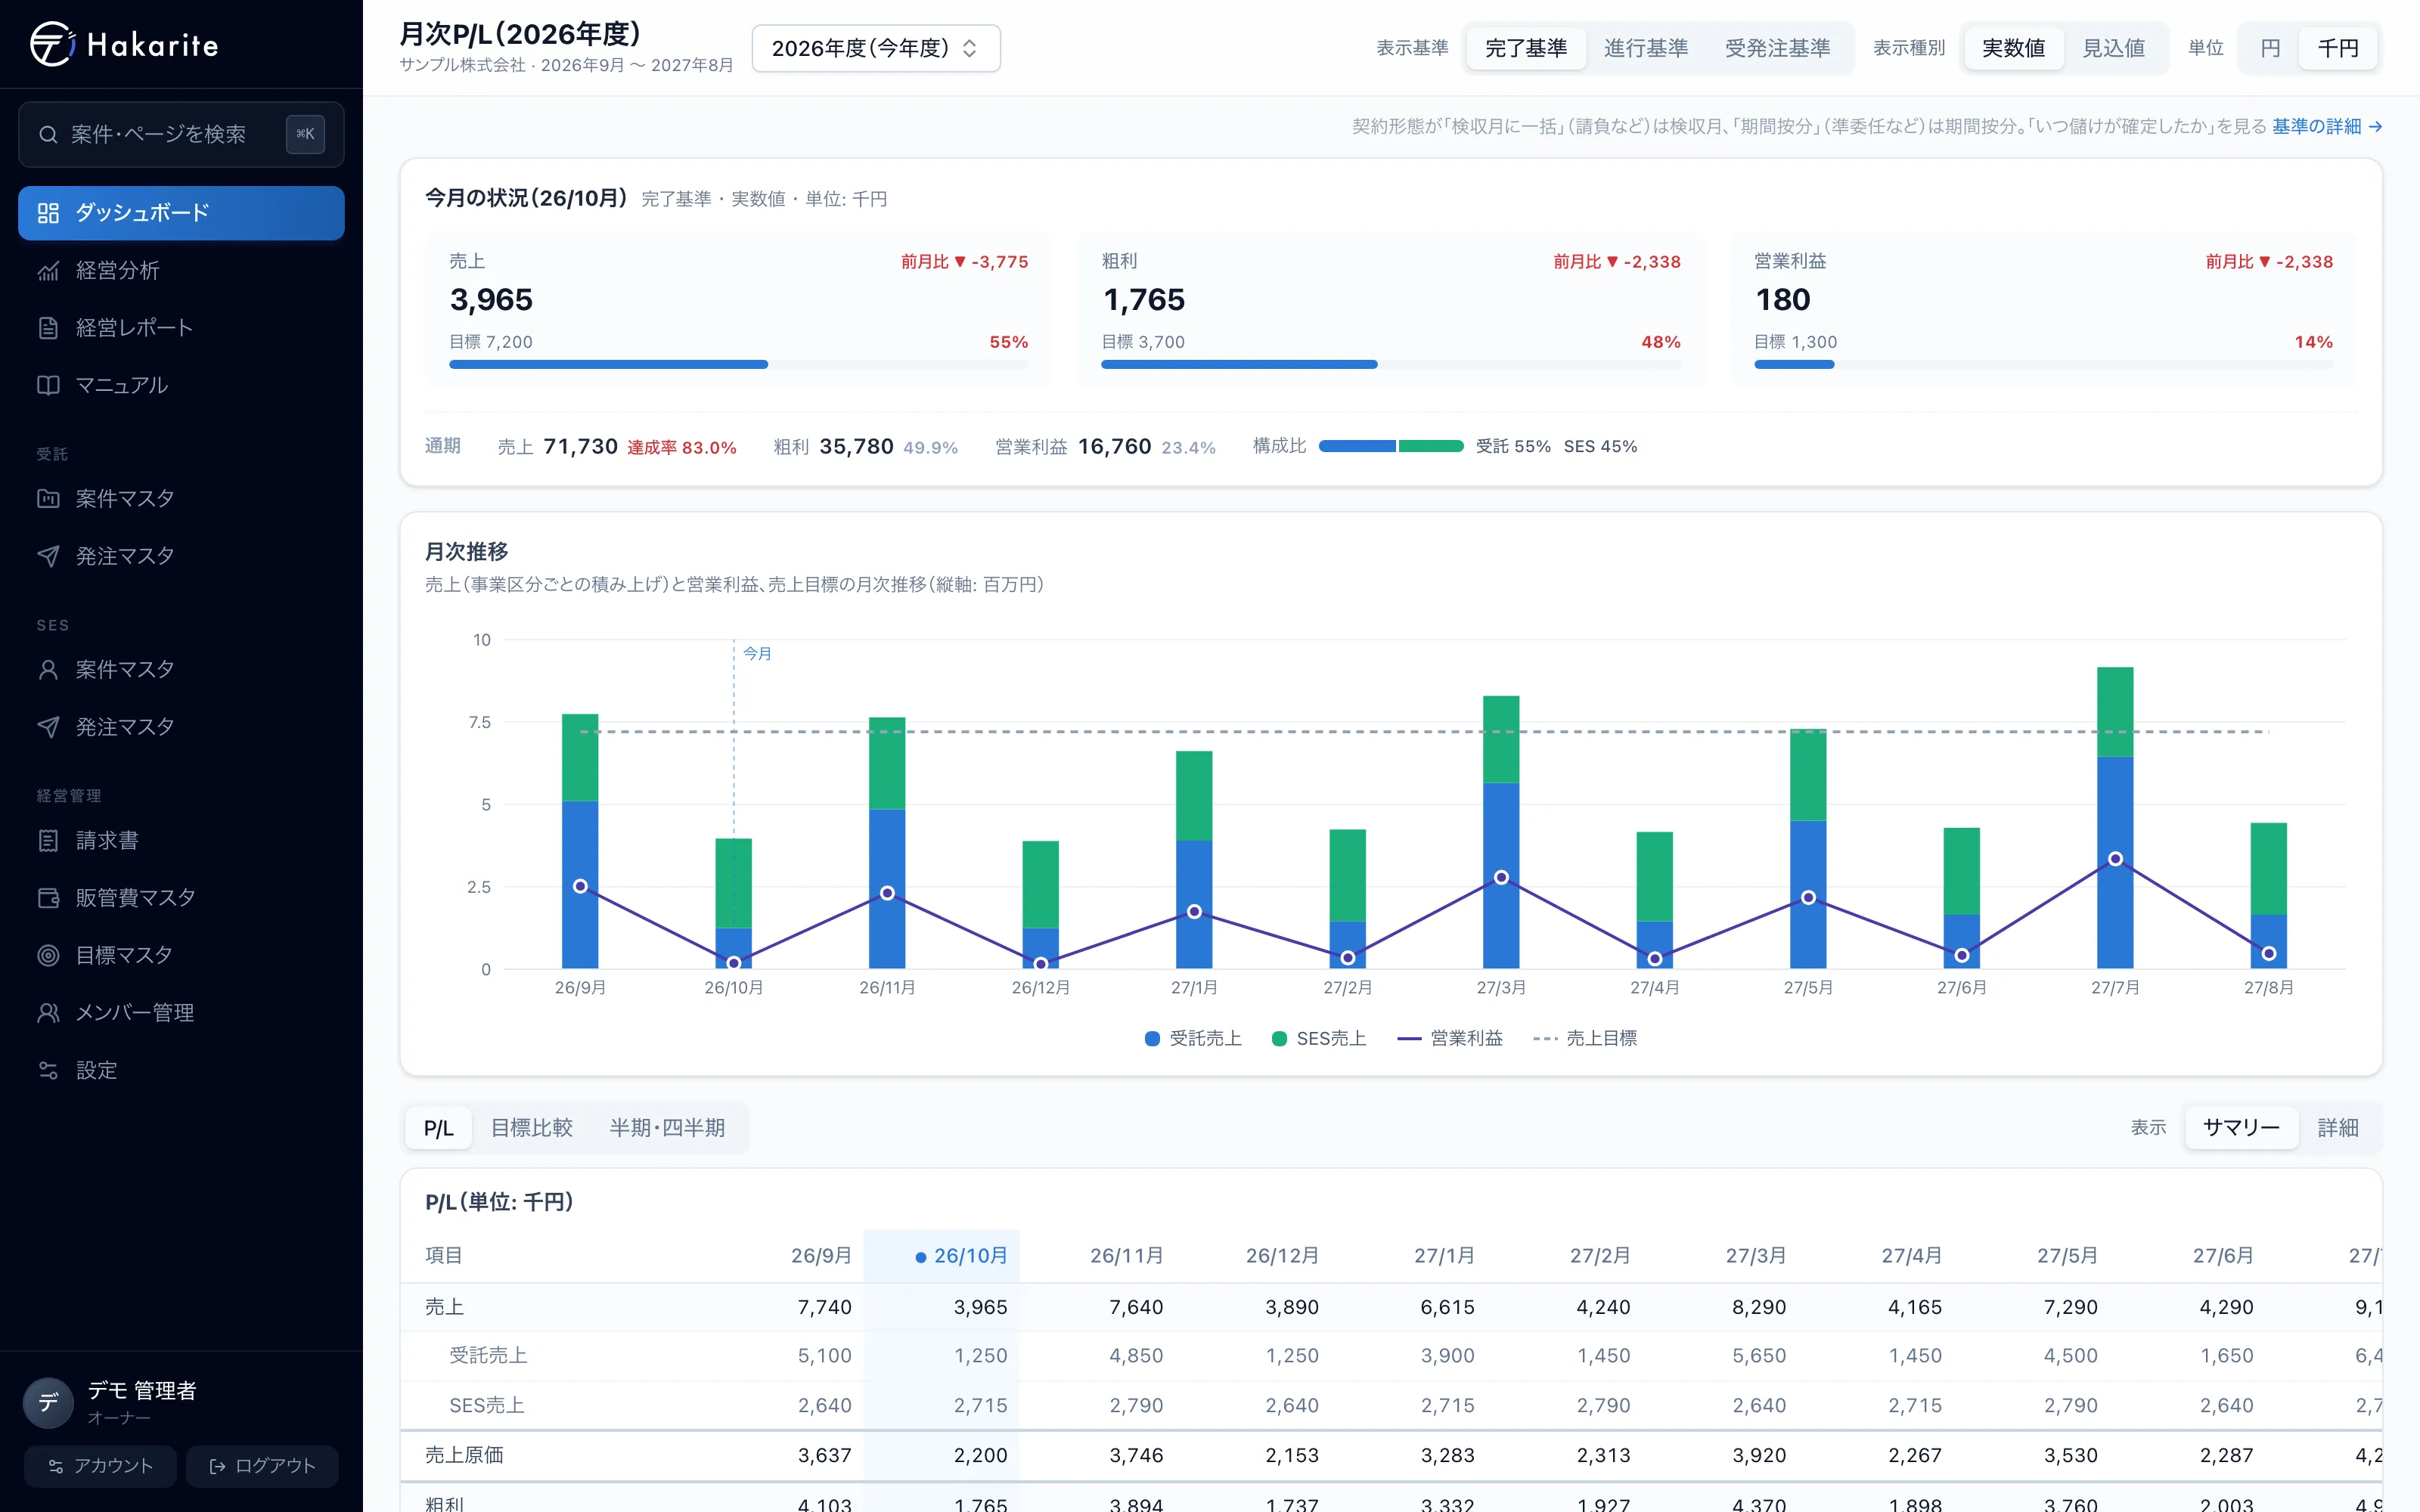Click the 27/7月 bar in chart
2420x1512 pixels.
point(2115,817)
